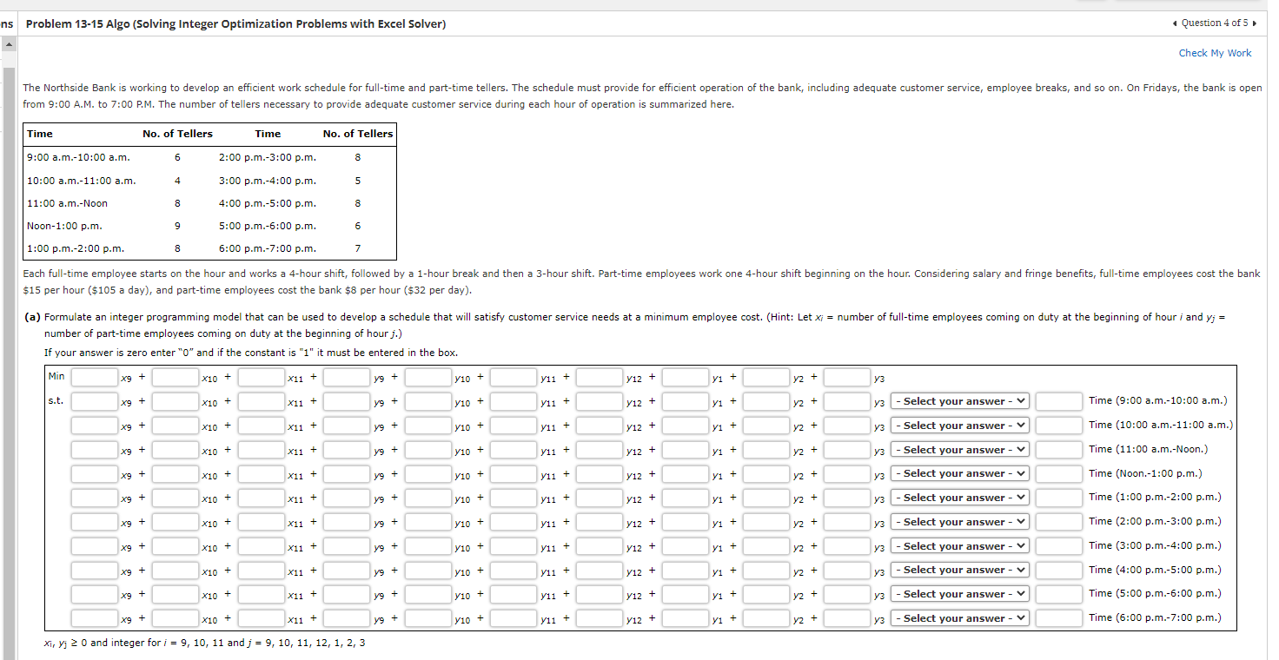Click the "Check My Work" link
This screenshot has width=1279, height=660.
coord(1215,53)
